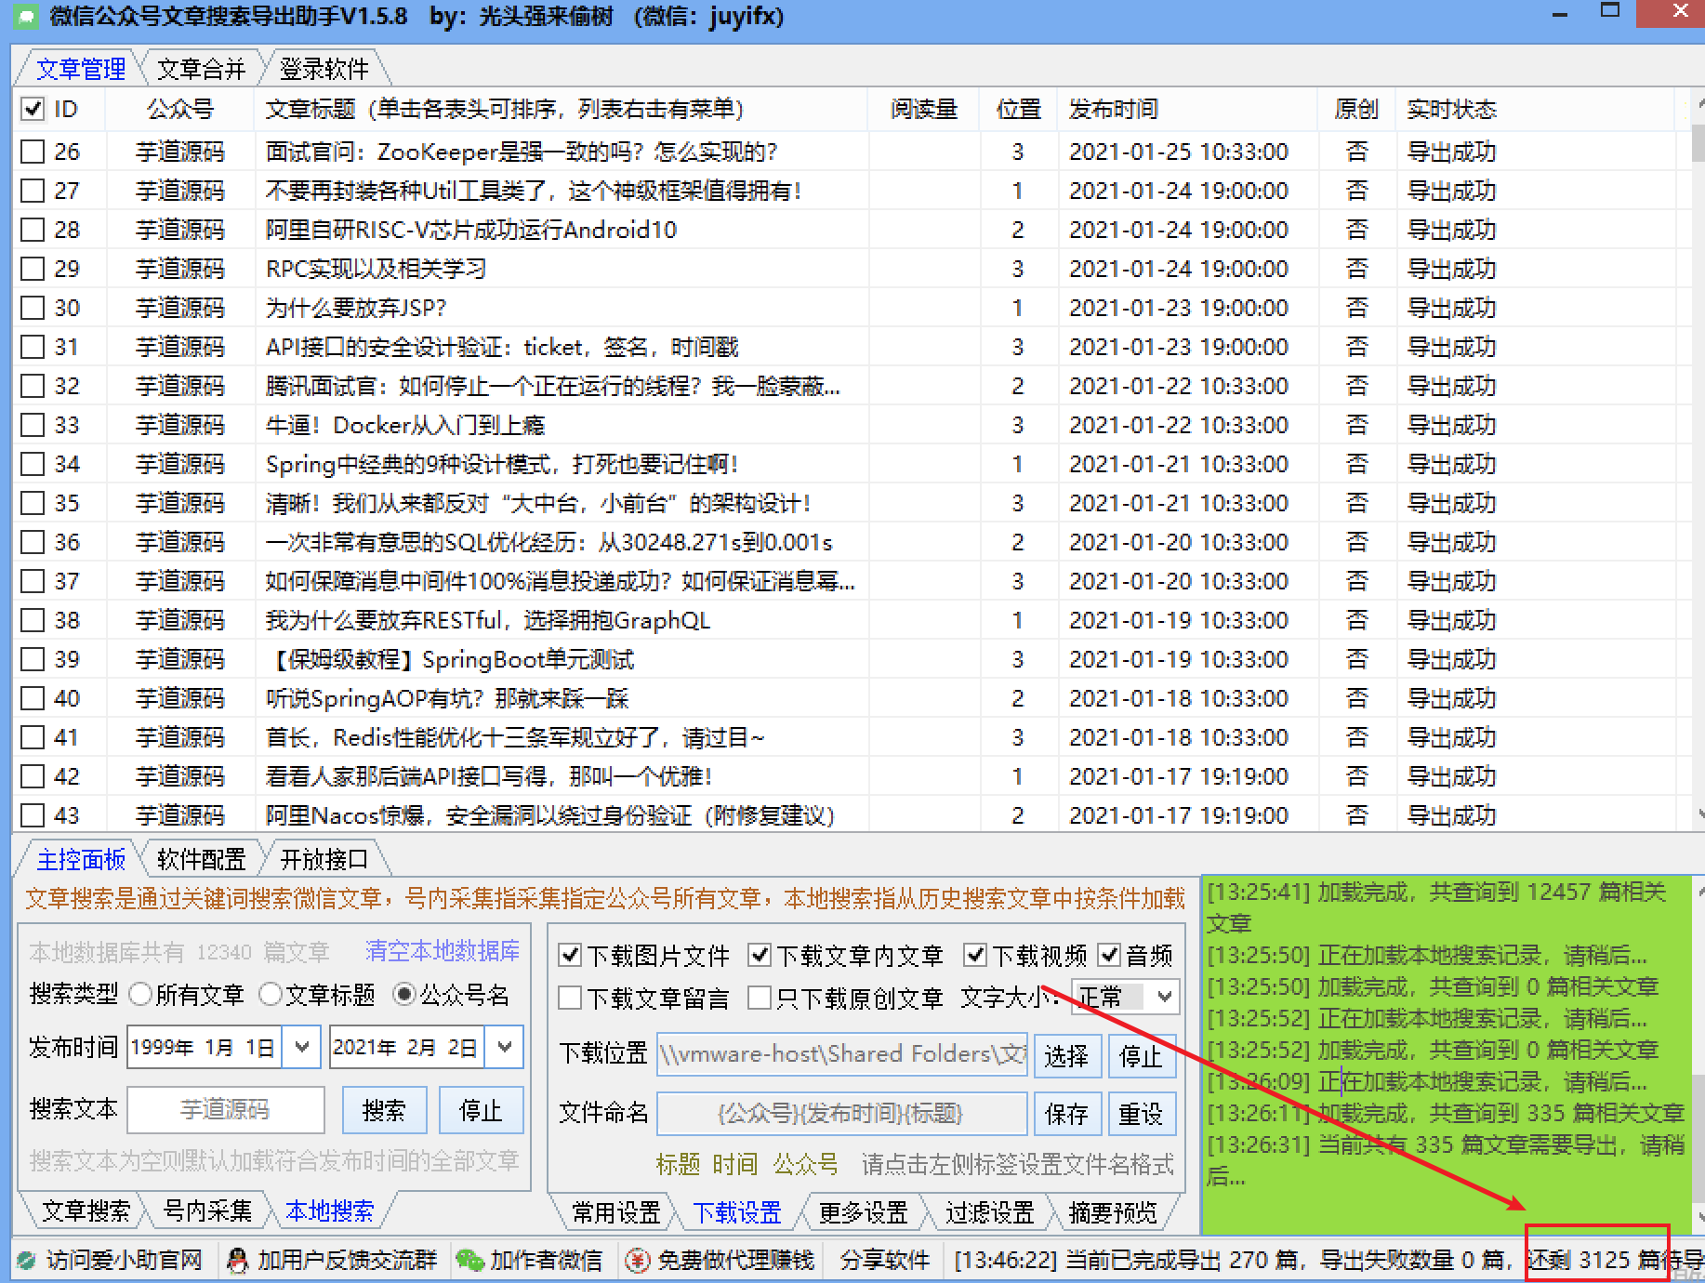Screen dimensions: 1705x1283
Task: Click the QQ penguin icon by 加用户反馈交流群
Action: point(238,1261)
